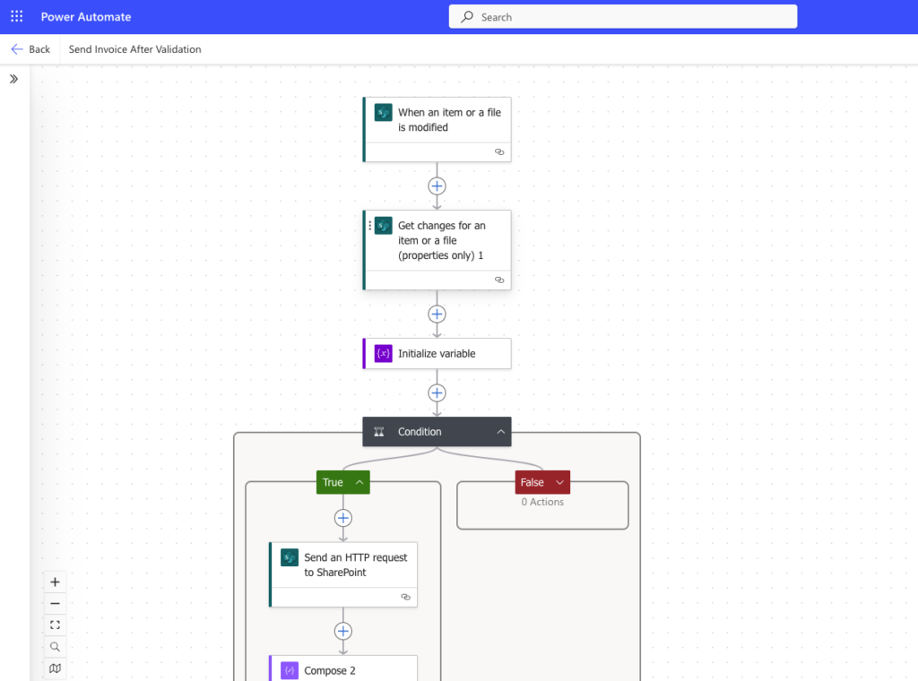Click the Condition control icon
The height and width of the screenshot is (681, 918).
tap(379, 432)
